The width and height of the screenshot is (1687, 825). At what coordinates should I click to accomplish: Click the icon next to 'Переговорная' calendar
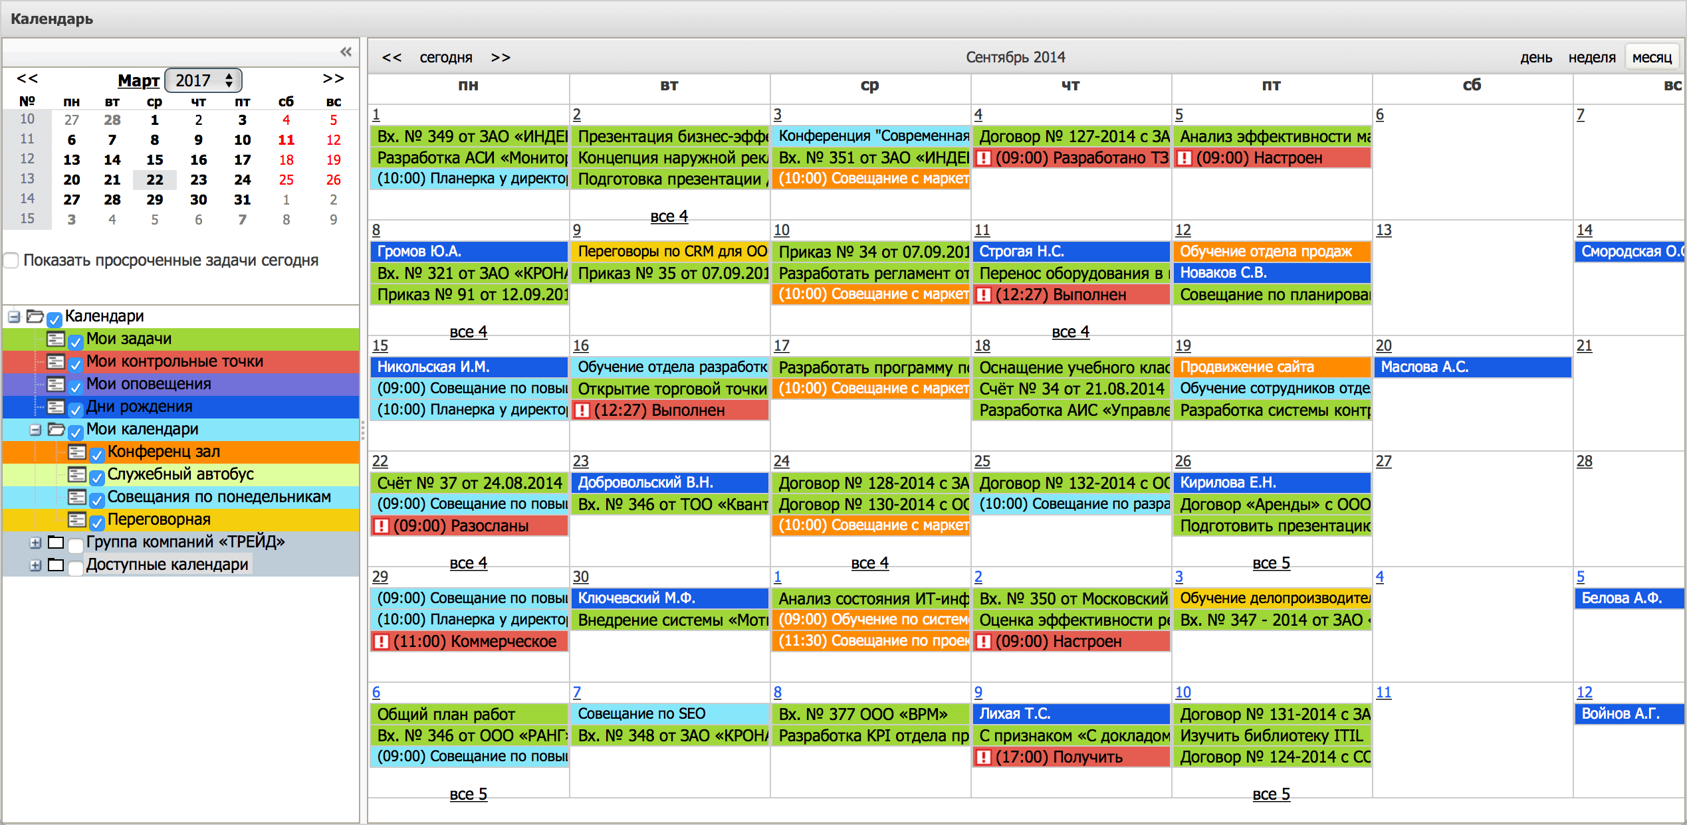coord(77,520)
